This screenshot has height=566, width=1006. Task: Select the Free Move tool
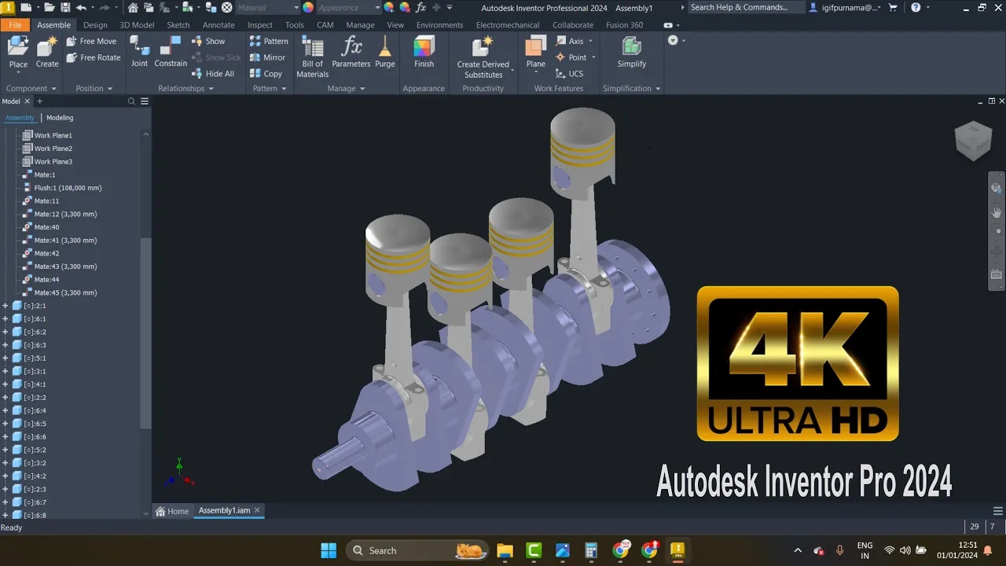point(91,41)
